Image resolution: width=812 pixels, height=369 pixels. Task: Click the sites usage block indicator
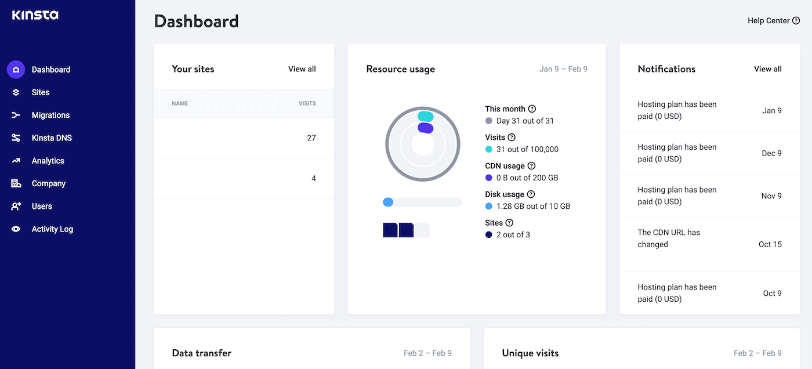tap(406, 230)
